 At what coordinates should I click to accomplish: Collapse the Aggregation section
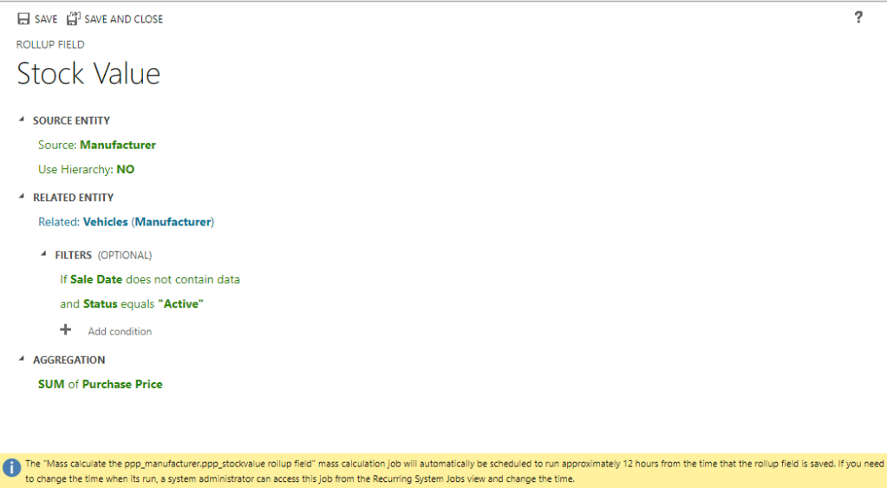[22, 359]
